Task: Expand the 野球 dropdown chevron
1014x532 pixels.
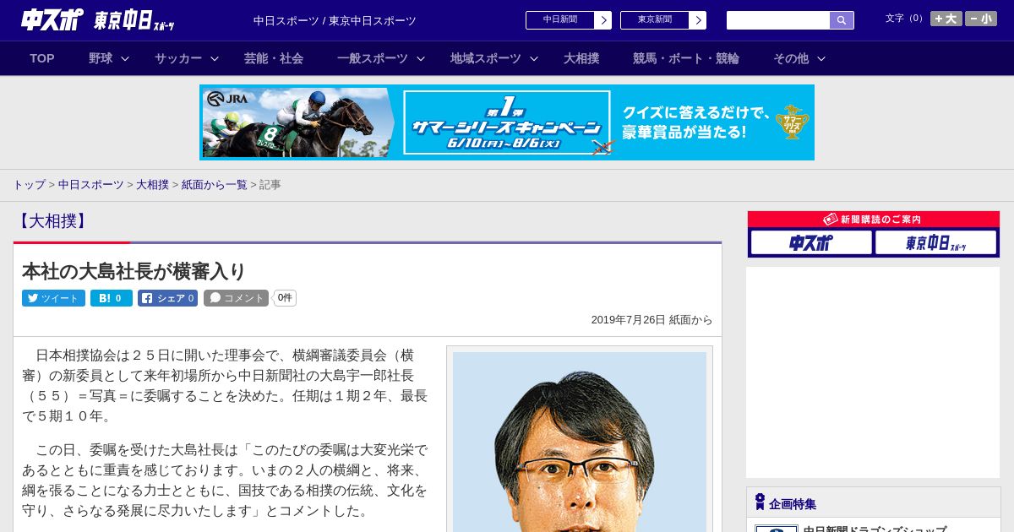Action: [125, 58]
